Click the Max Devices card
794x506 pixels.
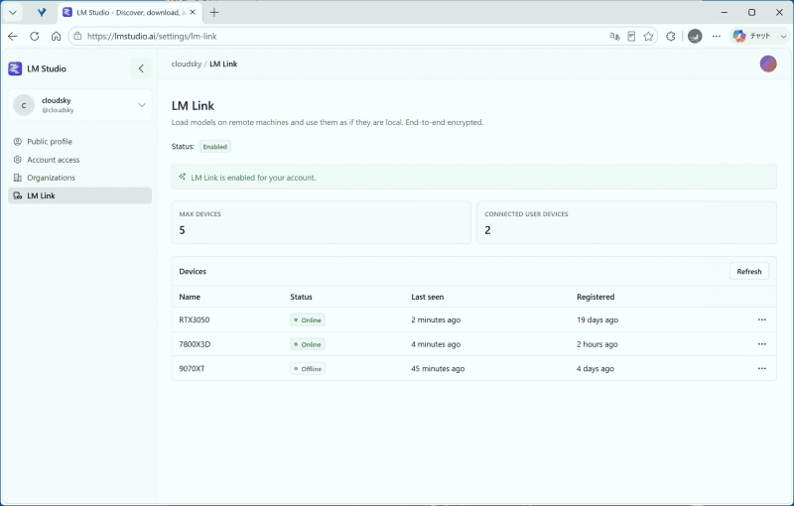pyautogui.click(x=321, y=222)
